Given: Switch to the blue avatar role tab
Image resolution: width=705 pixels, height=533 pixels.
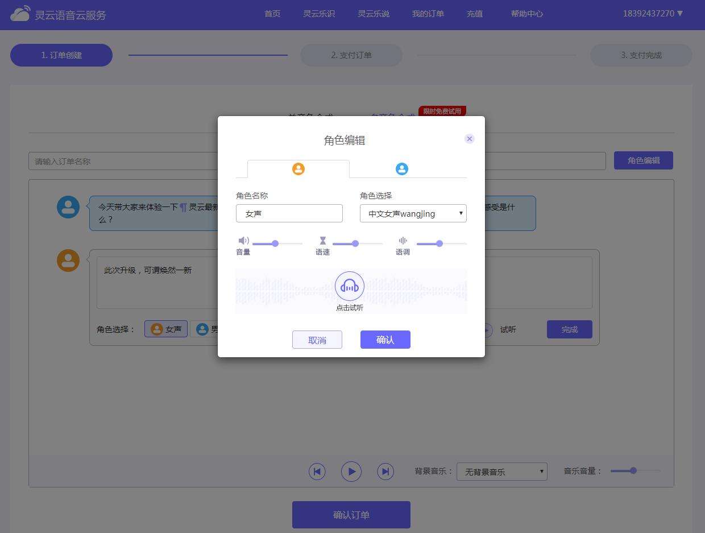Looking at the screenshot, I should click(402, 169).
